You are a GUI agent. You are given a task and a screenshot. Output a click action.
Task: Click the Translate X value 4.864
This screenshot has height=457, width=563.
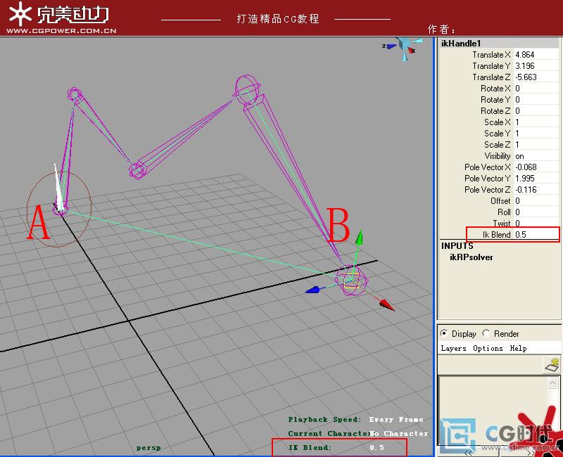536,55
